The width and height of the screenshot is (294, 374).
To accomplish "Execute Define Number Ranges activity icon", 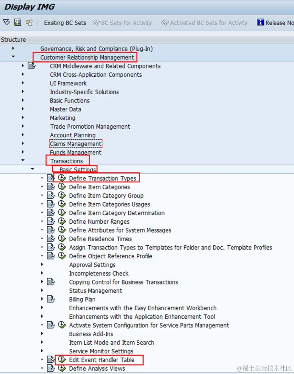I will (62, 221).
